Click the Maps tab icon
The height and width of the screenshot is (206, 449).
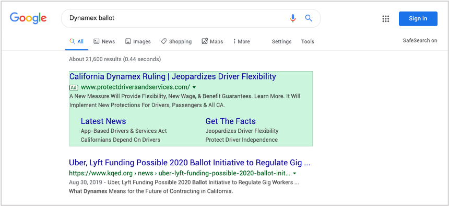205,41
